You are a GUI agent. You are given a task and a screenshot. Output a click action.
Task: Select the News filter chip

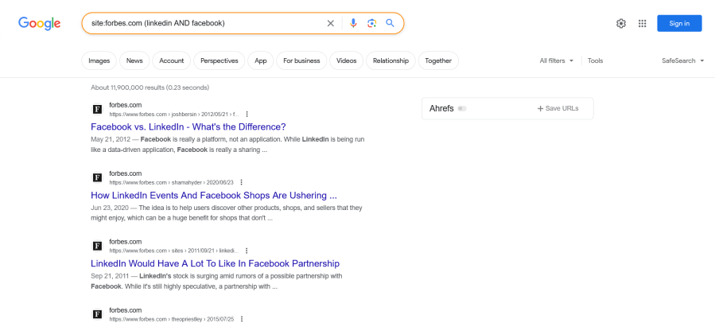134,60
